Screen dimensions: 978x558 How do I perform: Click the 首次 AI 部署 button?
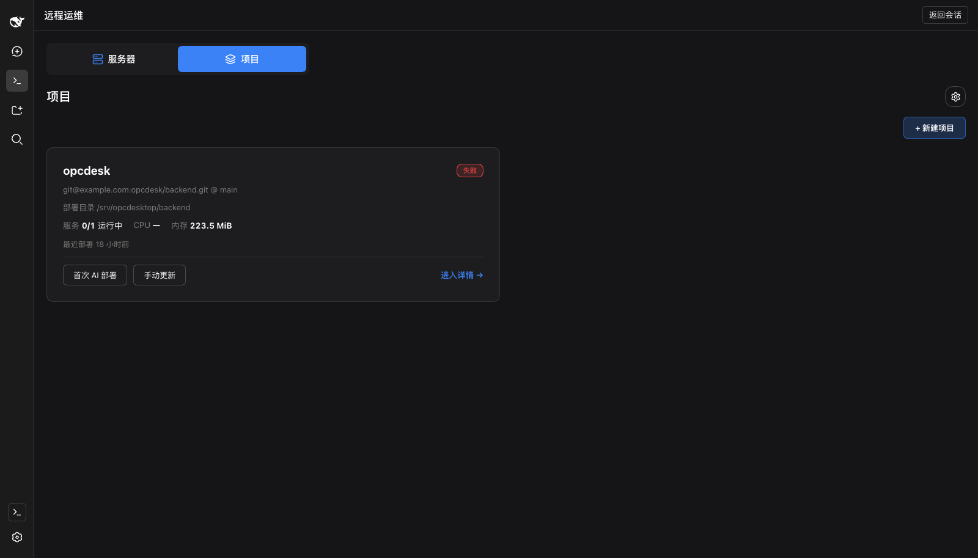[95, 275]
